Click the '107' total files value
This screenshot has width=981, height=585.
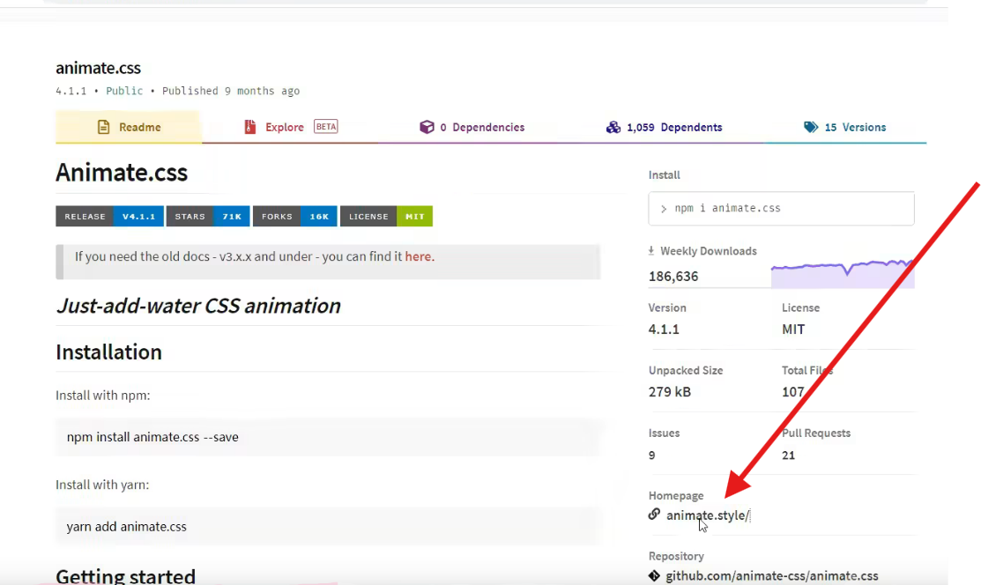pos(792,392)
